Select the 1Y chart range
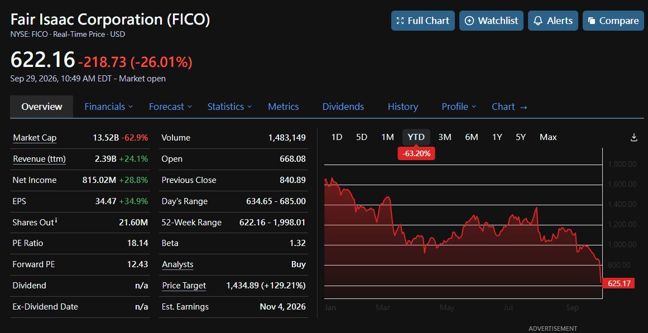 coord(497,137)
